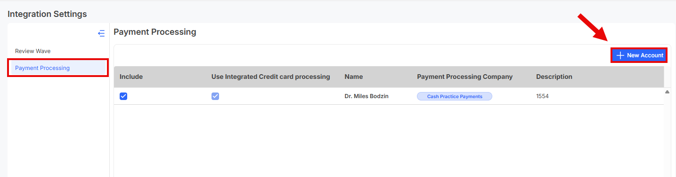Sort by the Name column header
Viewport: 676px width, 177px height.
click(354, 77)
